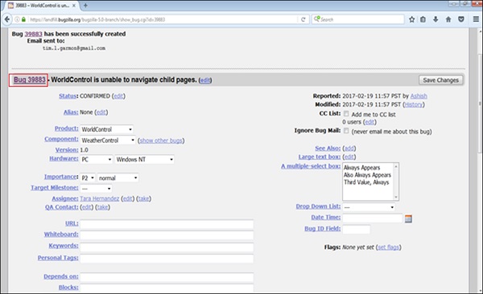Click the URL input field

167,224
